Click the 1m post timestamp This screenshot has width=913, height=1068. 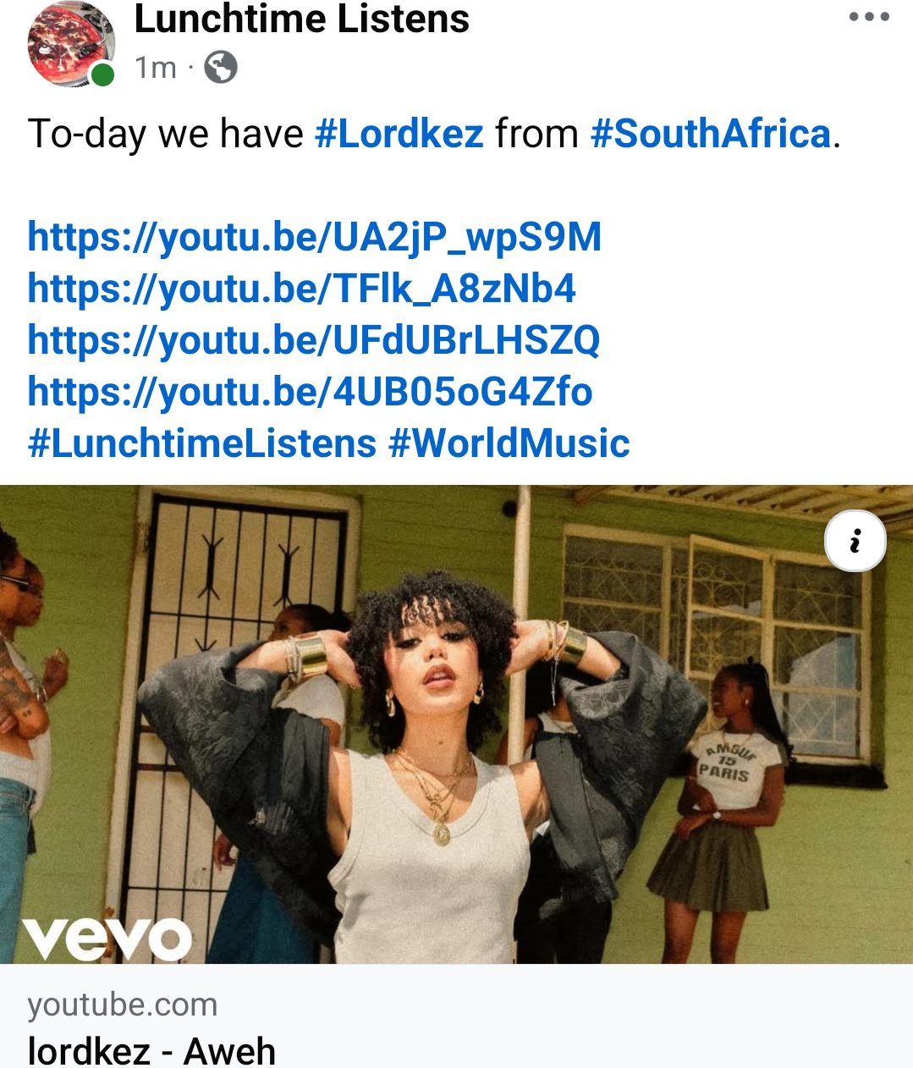click(x=156, y=68)
